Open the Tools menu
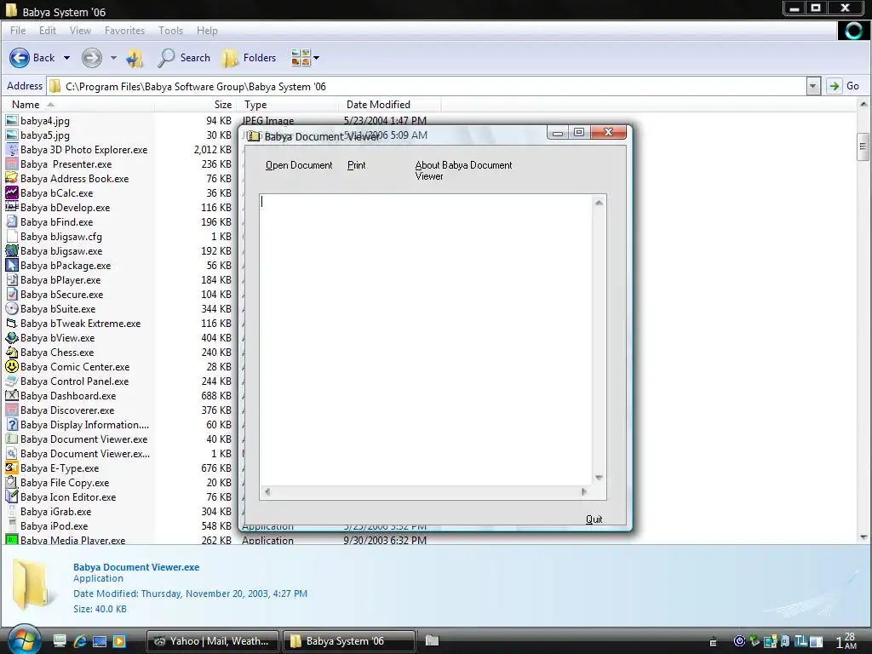 (170, 31)
